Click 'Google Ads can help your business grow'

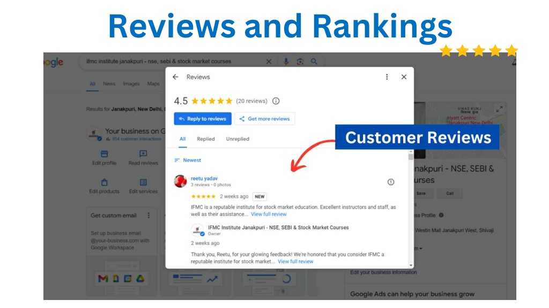[x=412, y=294]
